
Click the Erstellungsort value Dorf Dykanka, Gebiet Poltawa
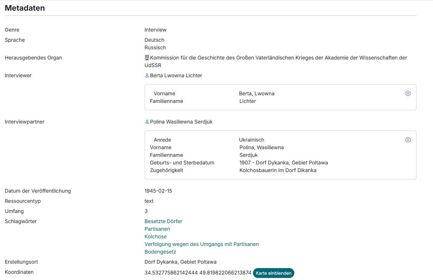[180, 262]
